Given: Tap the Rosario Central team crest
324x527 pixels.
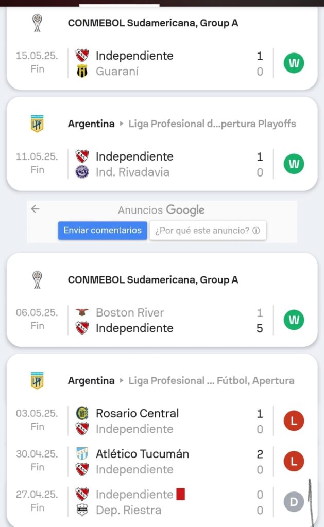Looking at the screenshot, I should [x=82, y=413].
